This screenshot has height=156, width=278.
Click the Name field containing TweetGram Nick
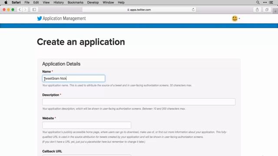pyautogui.click(x=73, y=78)
